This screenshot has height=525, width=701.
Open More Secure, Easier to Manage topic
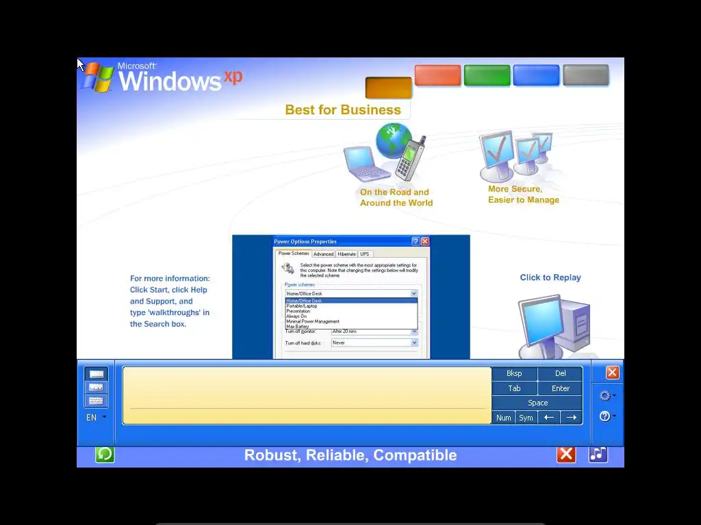click(x=524, y=194)
